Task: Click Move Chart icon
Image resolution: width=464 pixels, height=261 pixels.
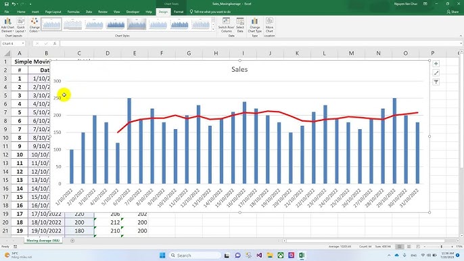Action: (269, 25)
